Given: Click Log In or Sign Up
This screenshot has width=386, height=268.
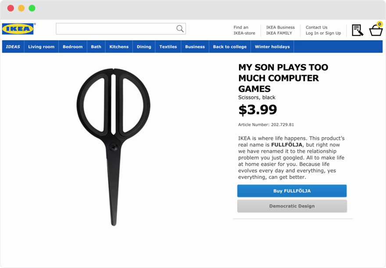Looking at the screenshot, I should 323,33.
